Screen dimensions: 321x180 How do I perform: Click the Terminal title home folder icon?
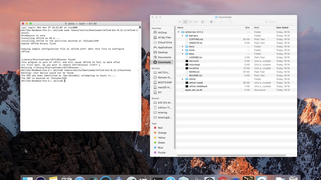66,24
